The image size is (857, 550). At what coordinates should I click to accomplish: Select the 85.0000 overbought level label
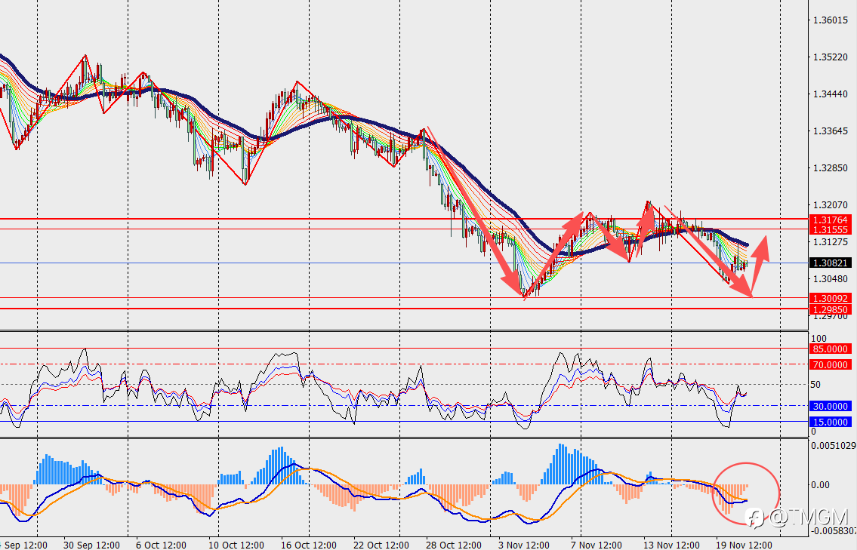click(830, 349)
